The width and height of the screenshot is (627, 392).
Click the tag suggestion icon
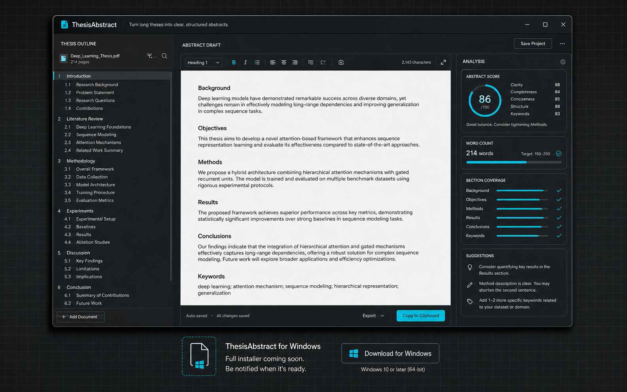click(x=470, y=302)
